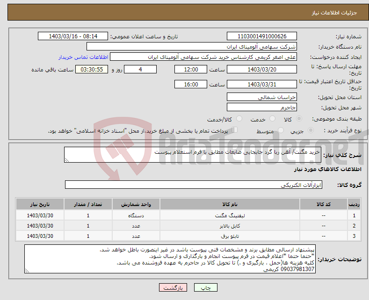The image size is (369, 300).
Task: Click the شماره نیاز field 1103001491000626
Action: coord(262,36)
